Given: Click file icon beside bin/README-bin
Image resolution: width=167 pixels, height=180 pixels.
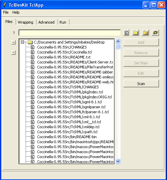Looking at the screenshot, I should pos(33,137).
